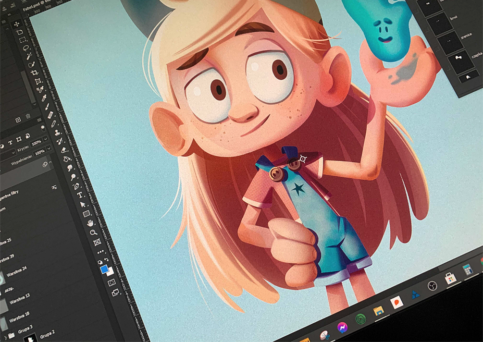This screenshot has width=483, height=342.
Task: Select the Artboard tool
Action: (20, 32)
